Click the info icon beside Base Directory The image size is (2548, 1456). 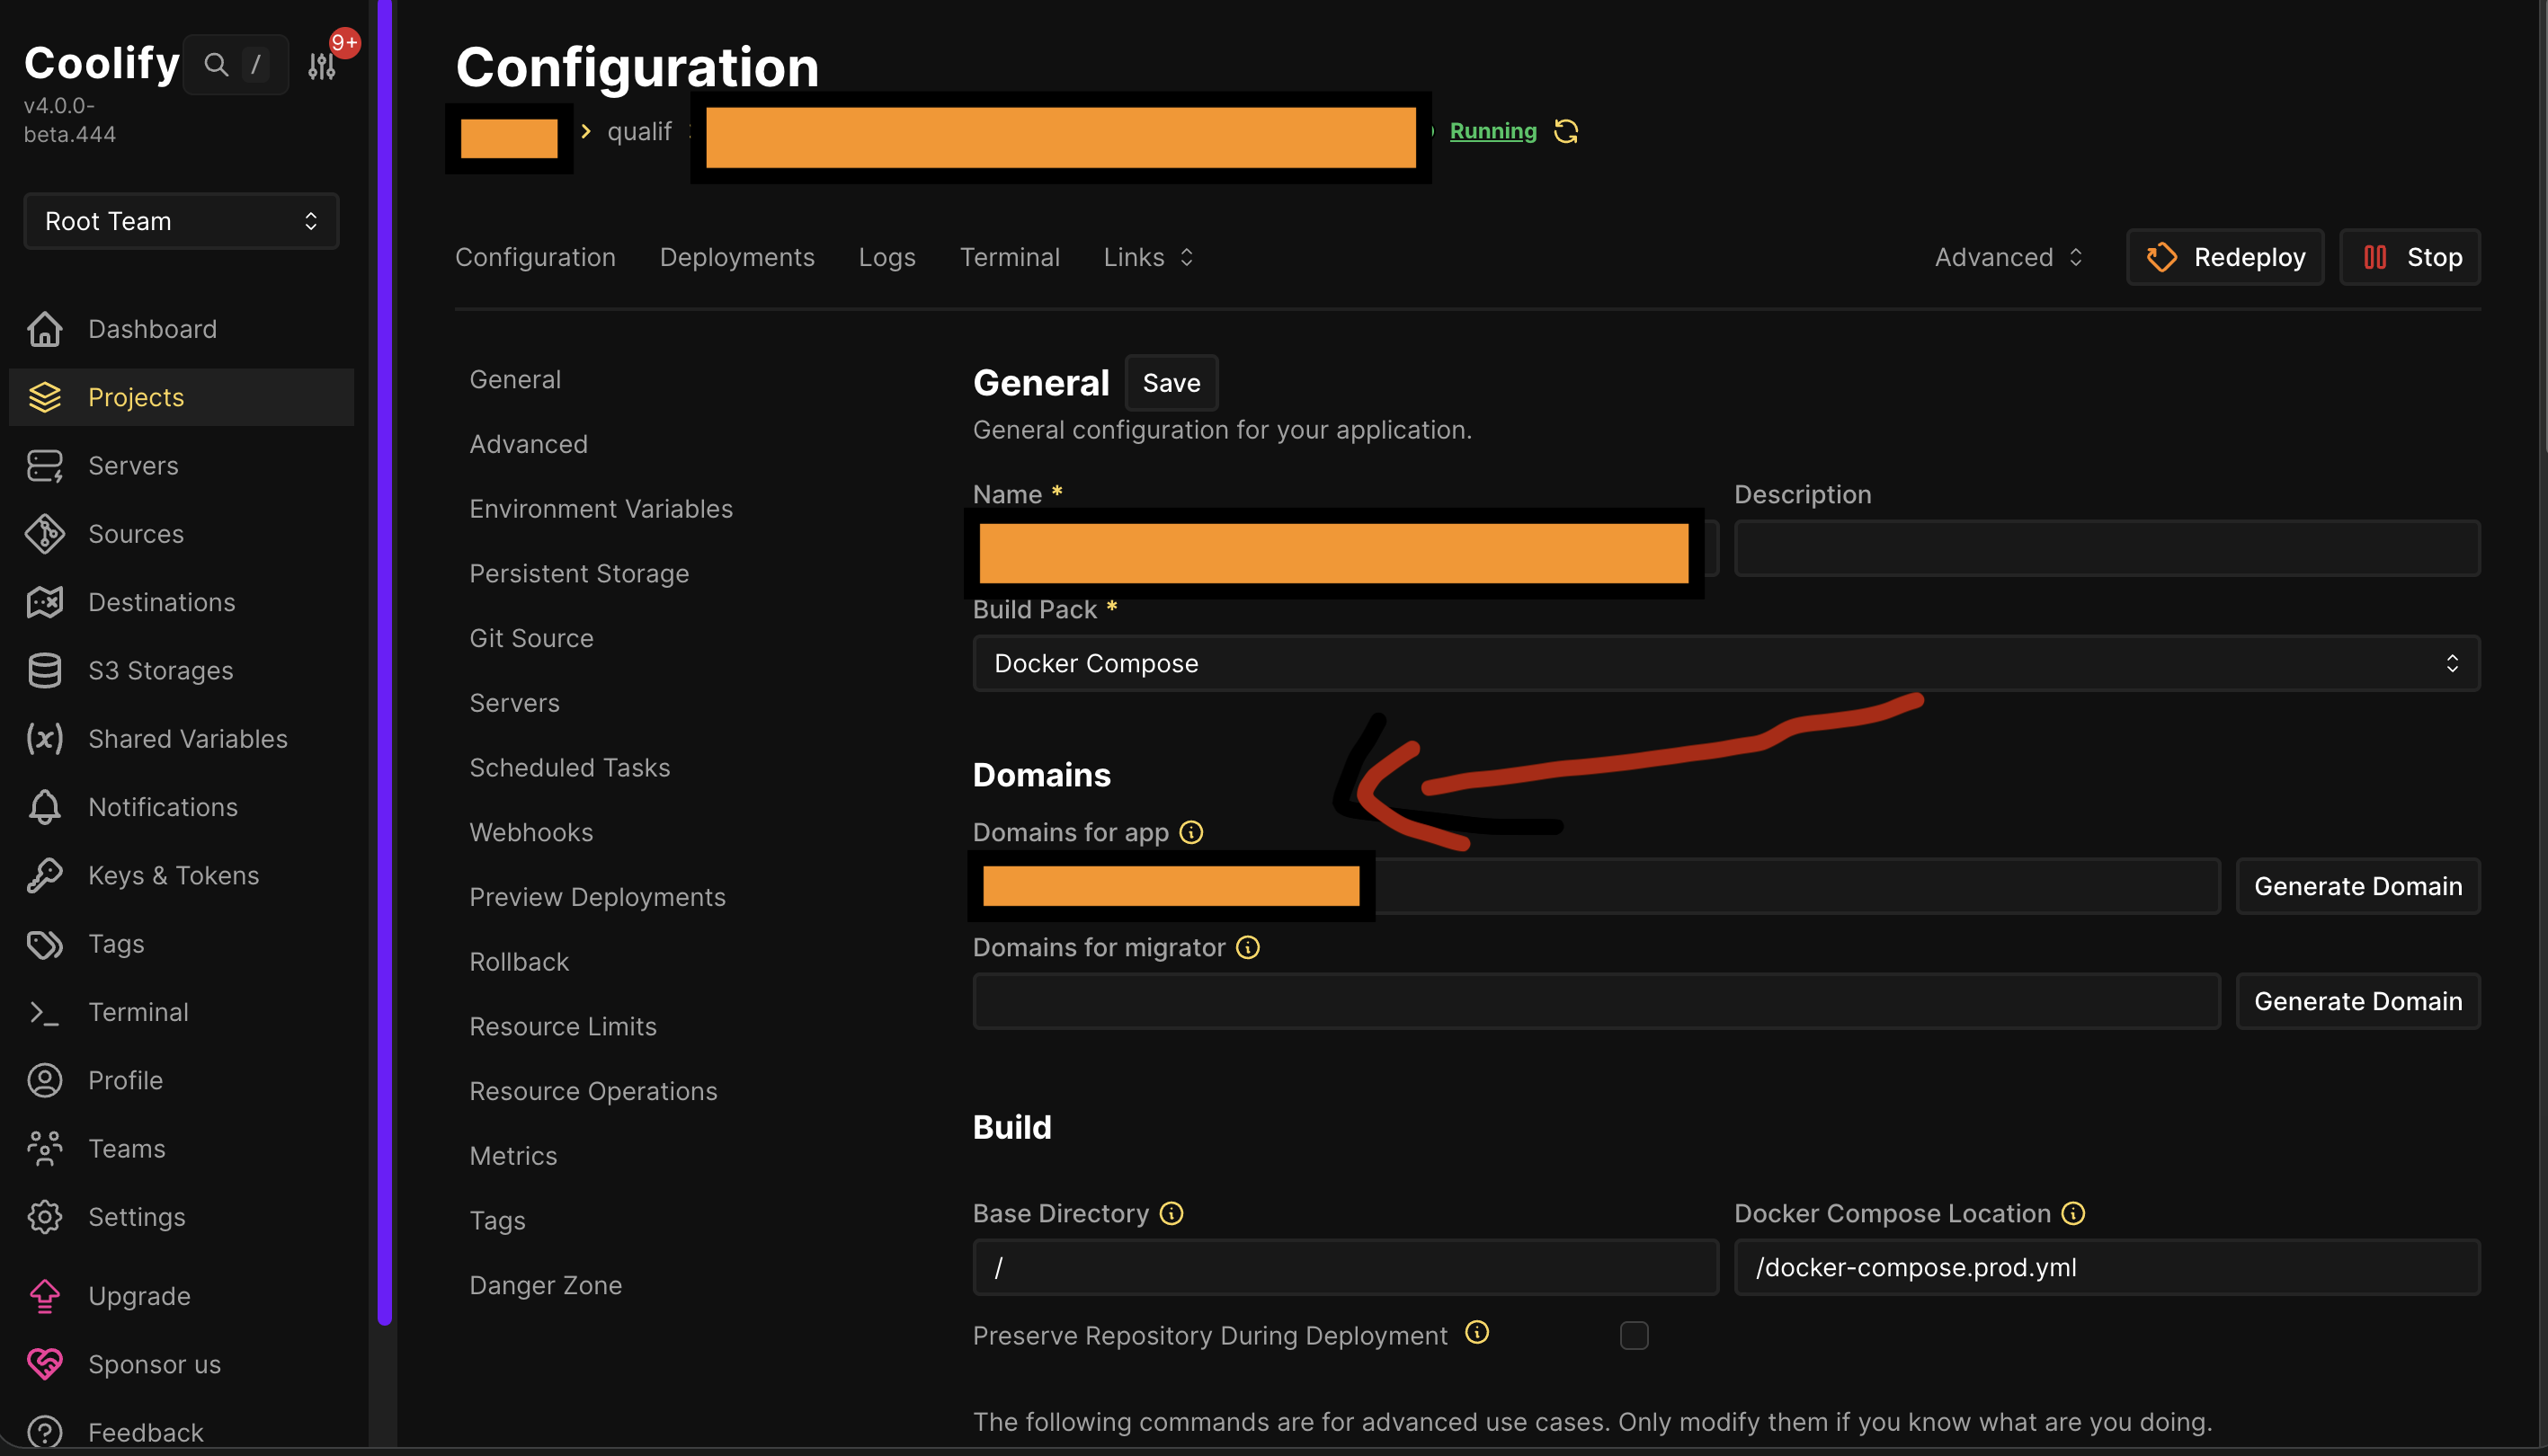[1172, 1213]
